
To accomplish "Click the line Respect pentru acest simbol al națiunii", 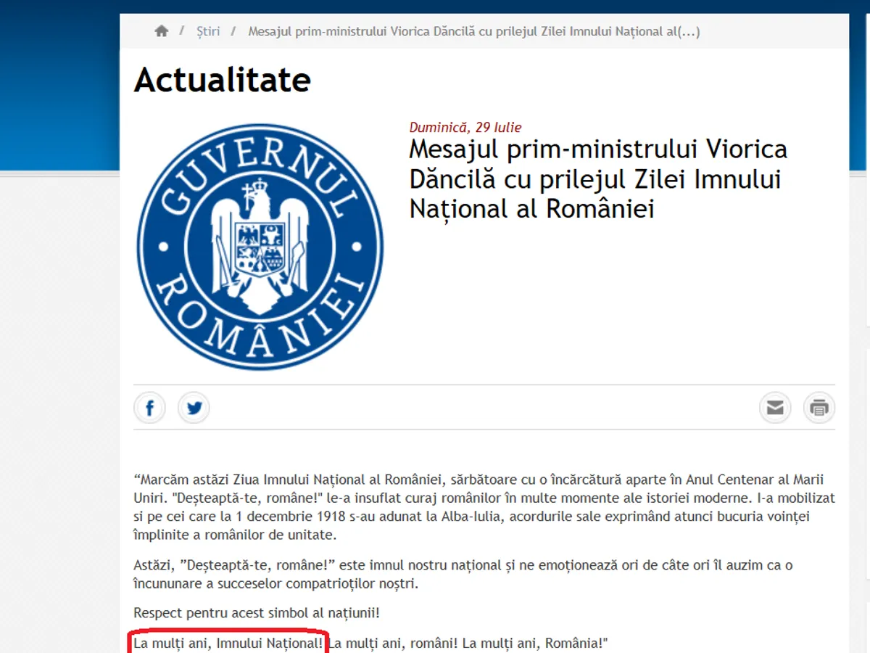I will pos(257,613).
